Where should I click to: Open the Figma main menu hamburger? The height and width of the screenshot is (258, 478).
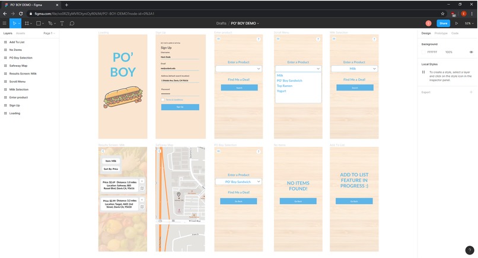[4, 23]
